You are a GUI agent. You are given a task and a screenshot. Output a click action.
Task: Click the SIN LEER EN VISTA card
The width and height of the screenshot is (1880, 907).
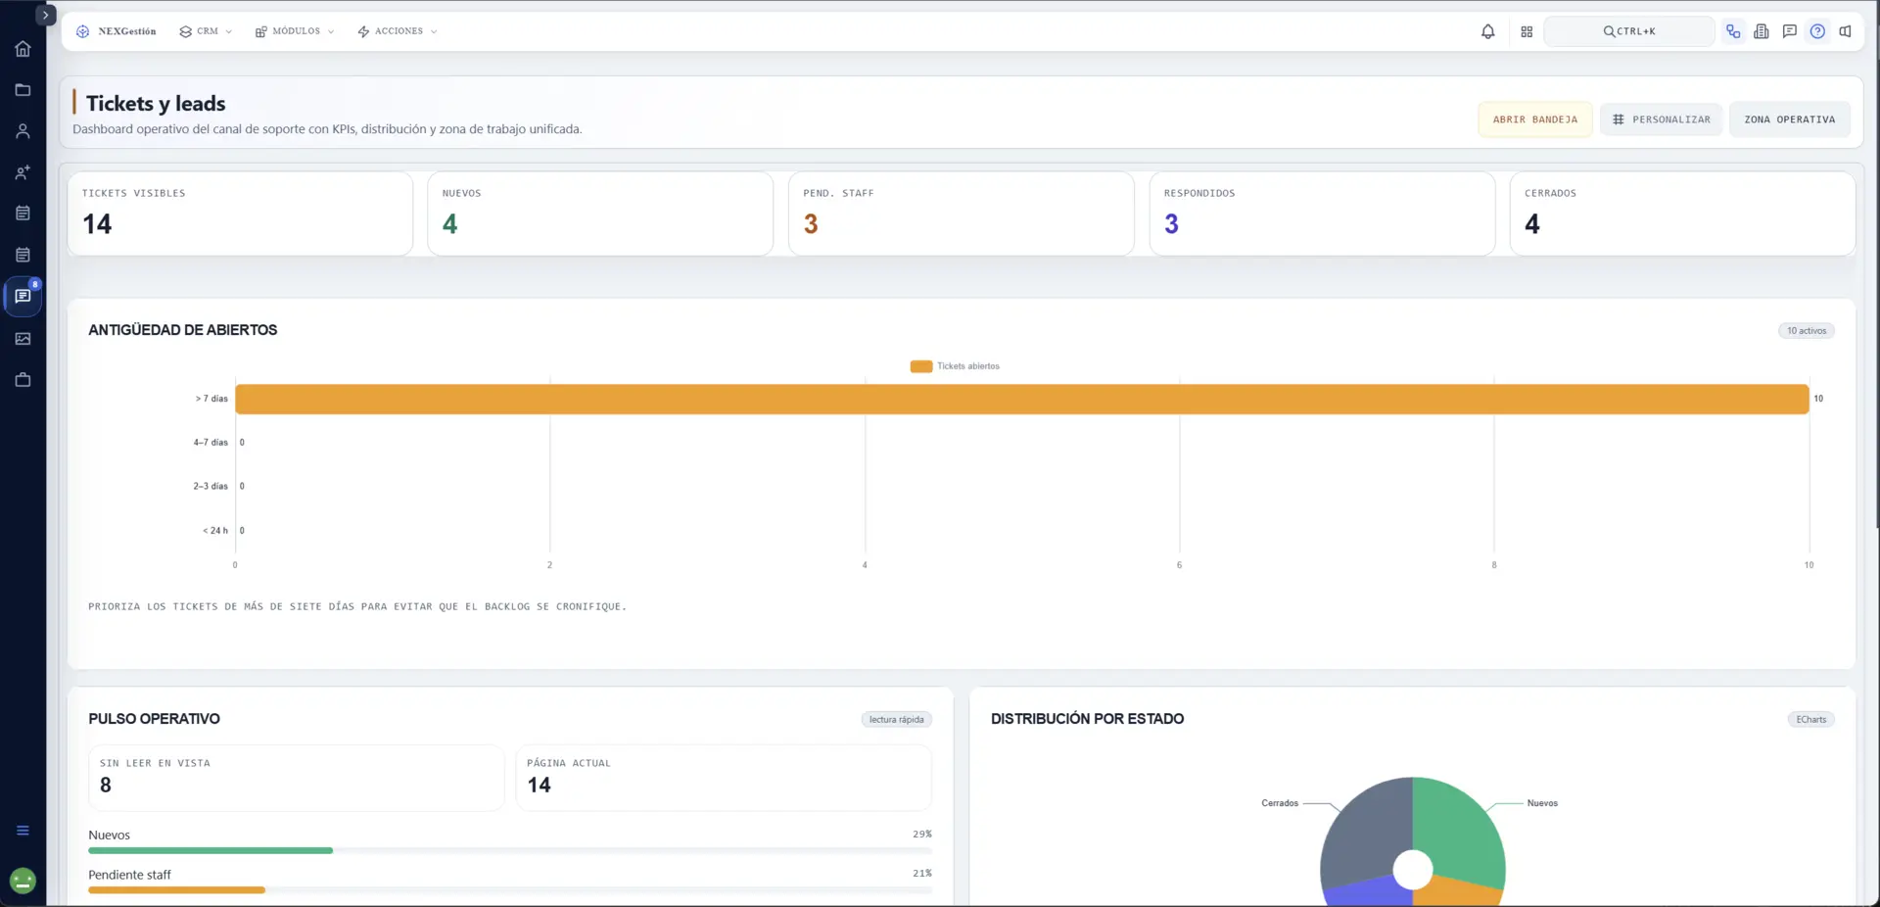(296, 778)
